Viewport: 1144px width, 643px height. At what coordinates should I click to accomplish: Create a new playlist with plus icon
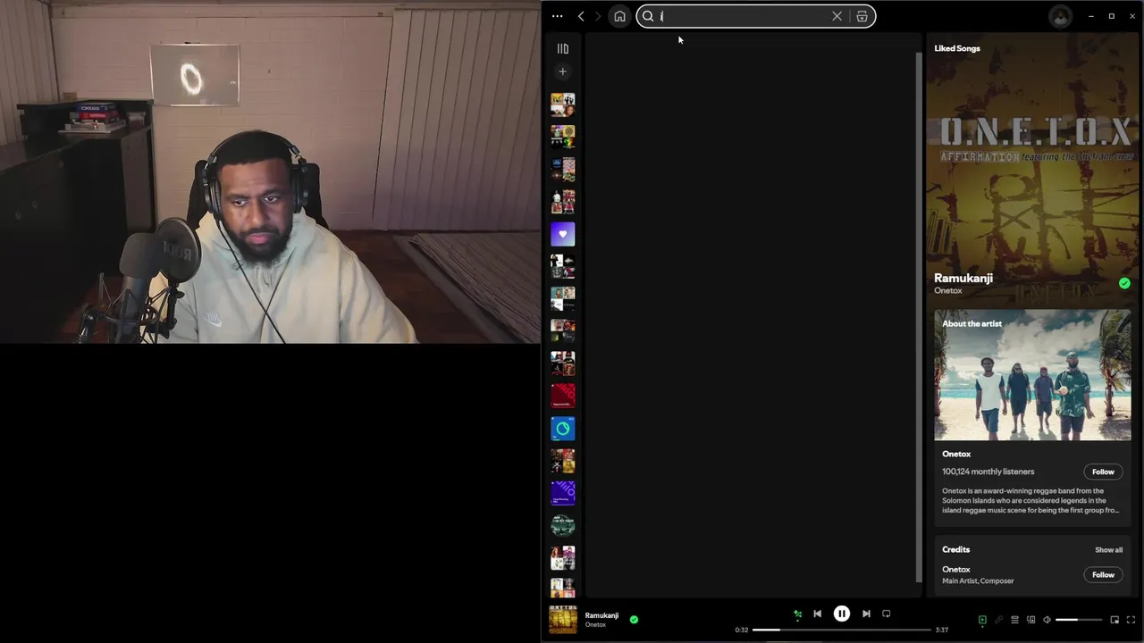tap(562, 71)
